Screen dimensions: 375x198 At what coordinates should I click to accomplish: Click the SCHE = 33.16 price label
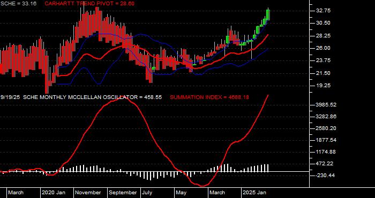click(x=18, y=4)
